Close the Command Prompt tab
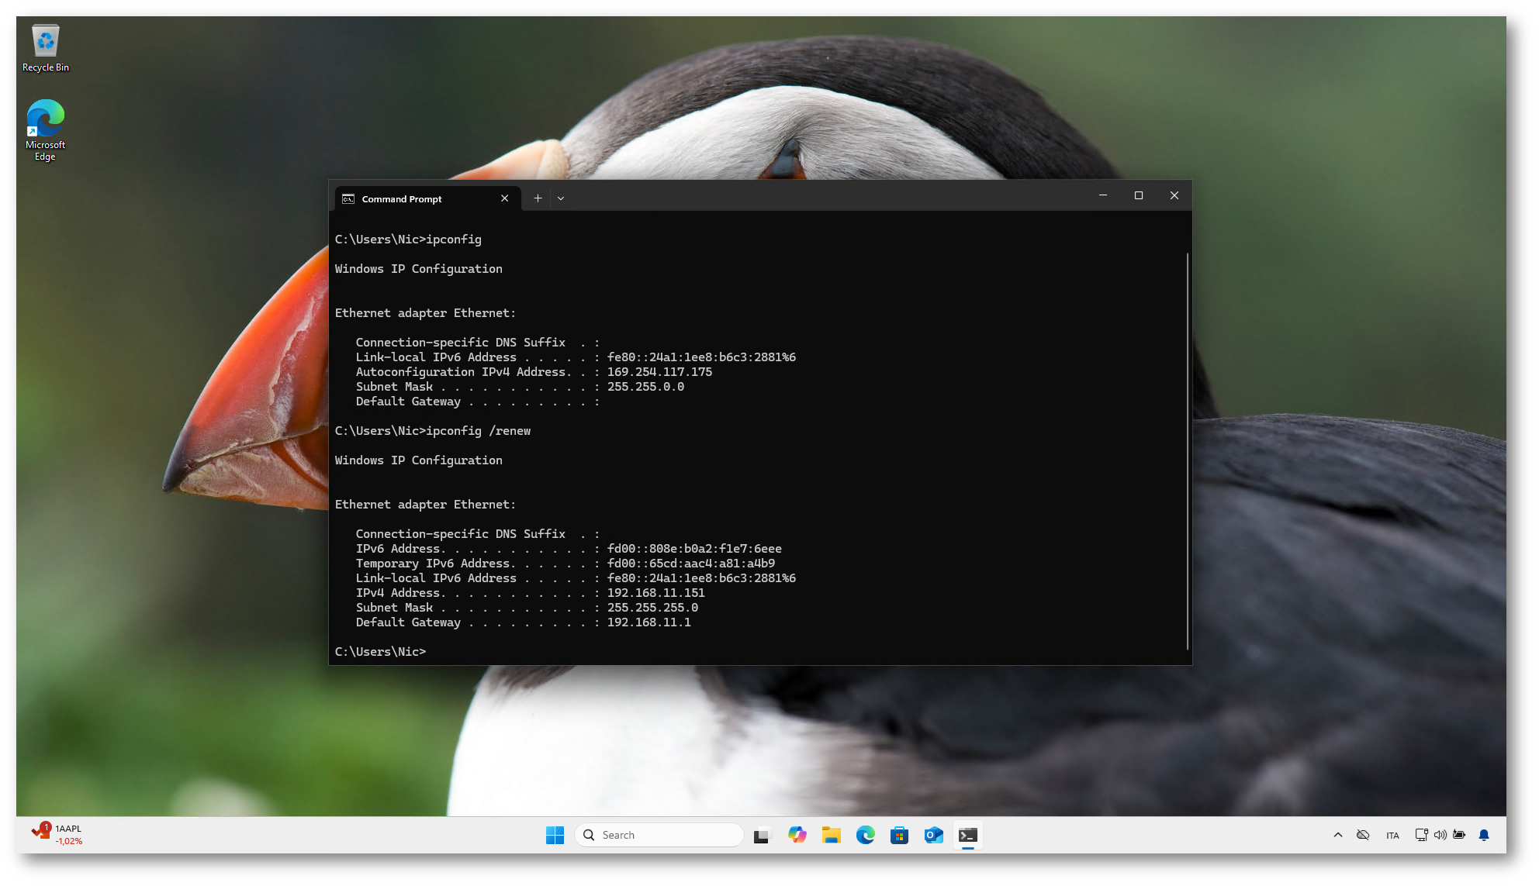Image resolution: width=1539 pixels, height=886 pixels. 505,198
